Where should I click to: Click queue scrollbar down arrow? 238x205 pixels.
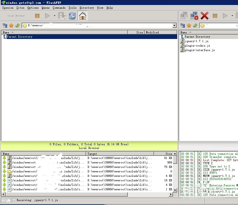pos(175,190)
